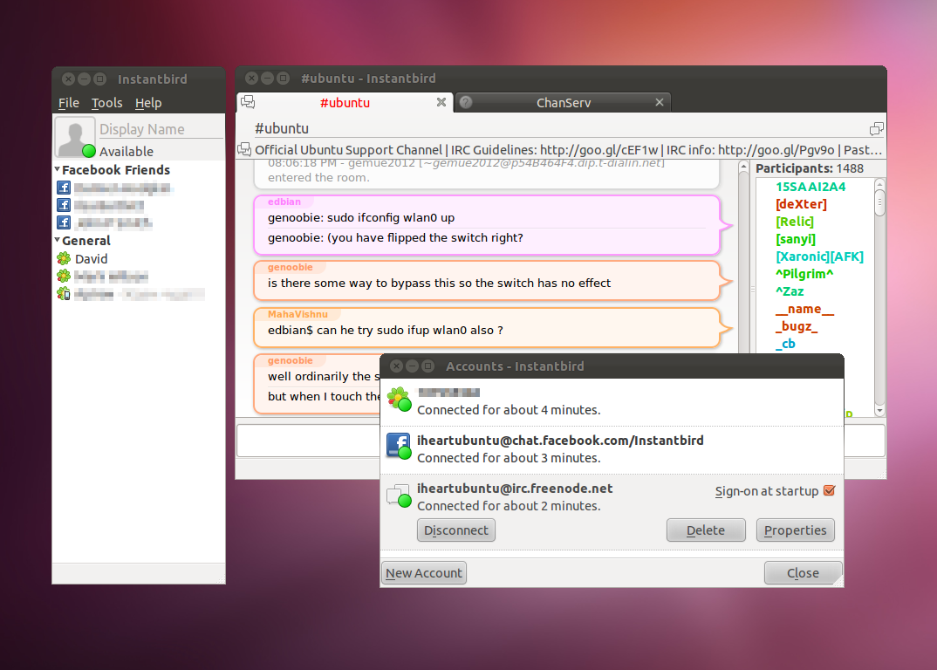Select participant 15SAAI2A4

810,187
